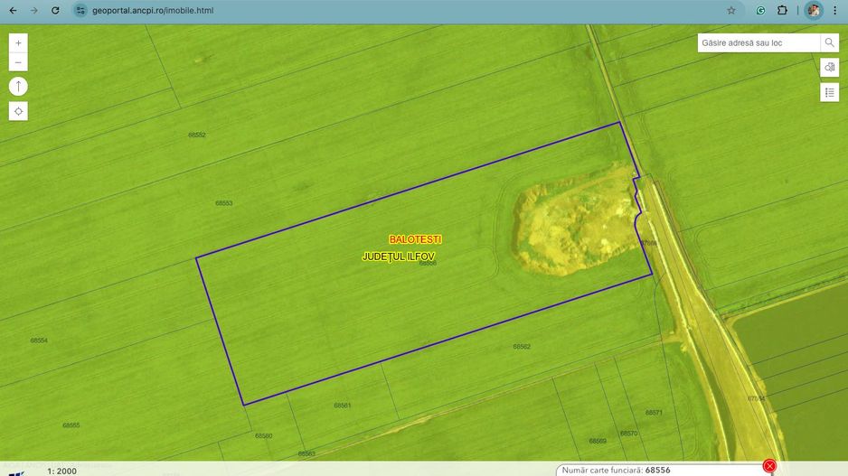The width and height of the screenshot is (848, 476).
Task: Go forward in browser history
Action: tap(34, 10)
